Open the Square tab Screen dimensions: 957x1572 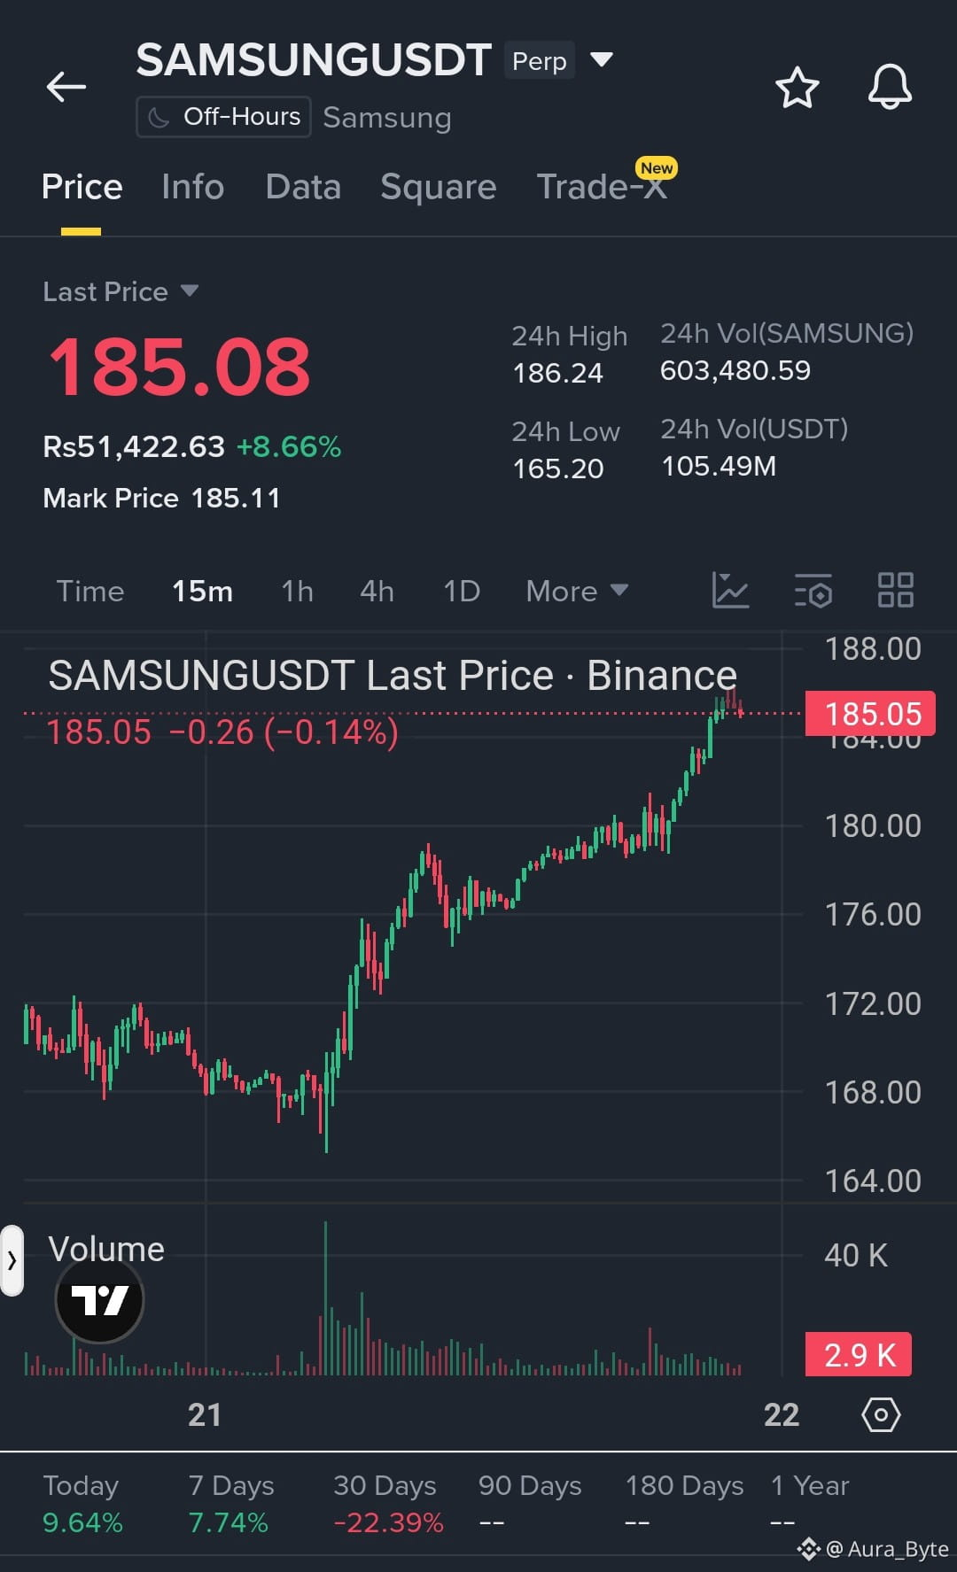click(x=438, y=187)
